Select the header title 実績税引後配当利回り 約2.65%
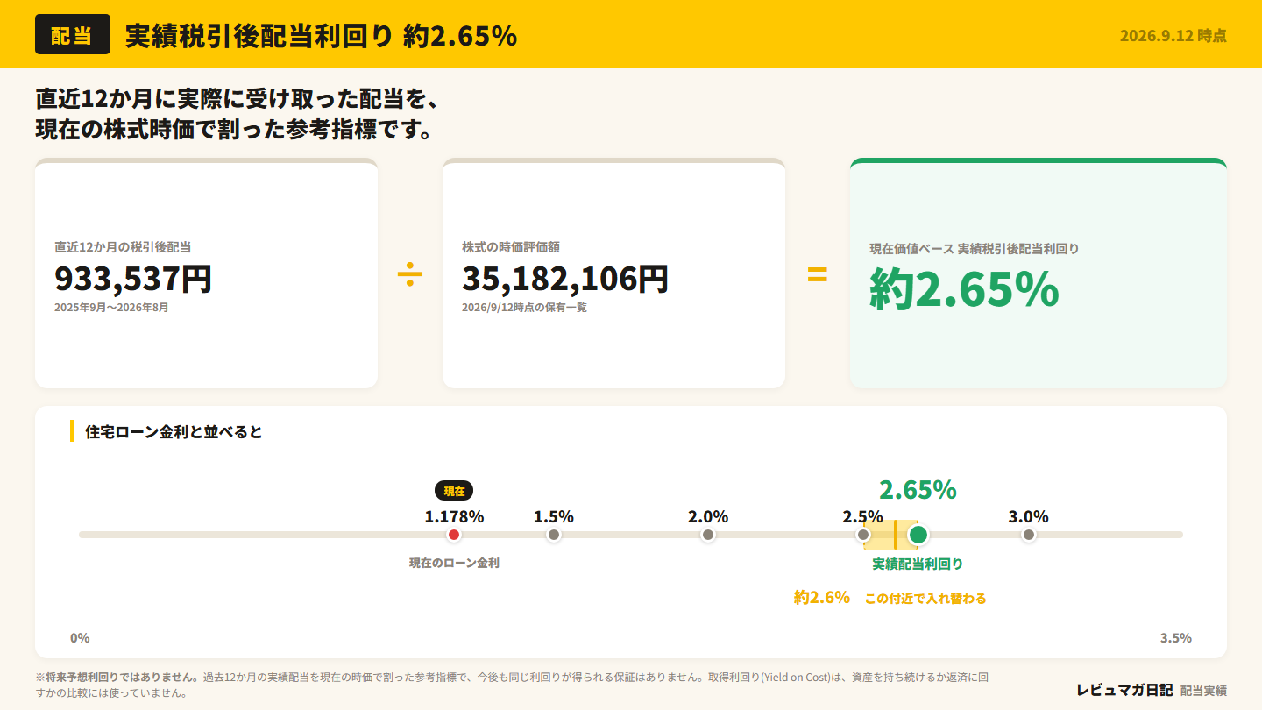 pyautogui.click(x=321, y=36)
